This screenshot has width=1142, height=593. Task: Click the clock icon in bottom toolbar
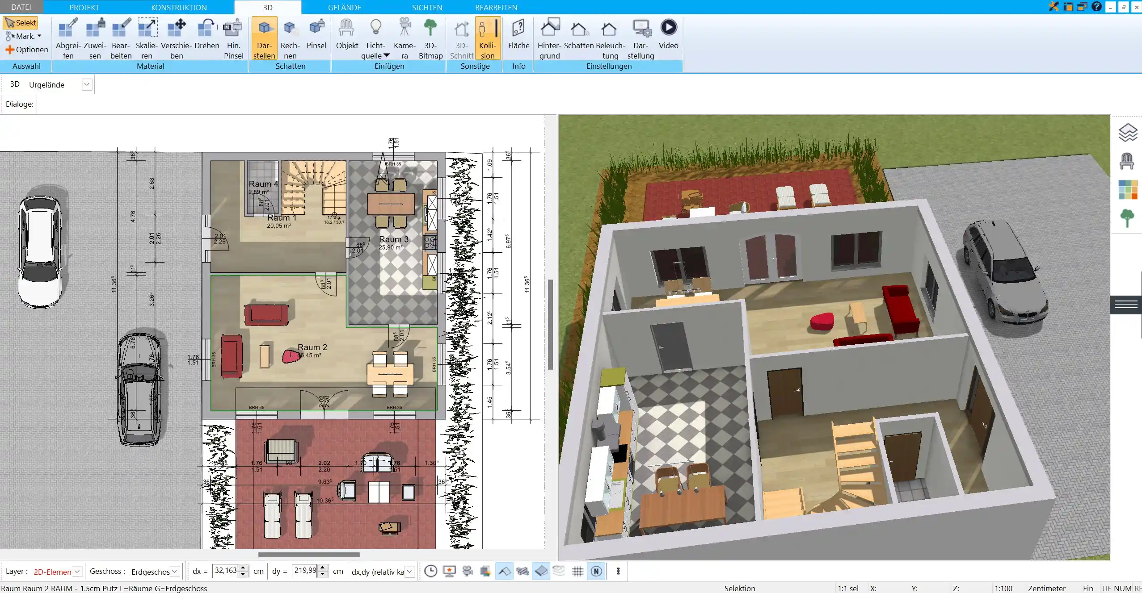431,571
